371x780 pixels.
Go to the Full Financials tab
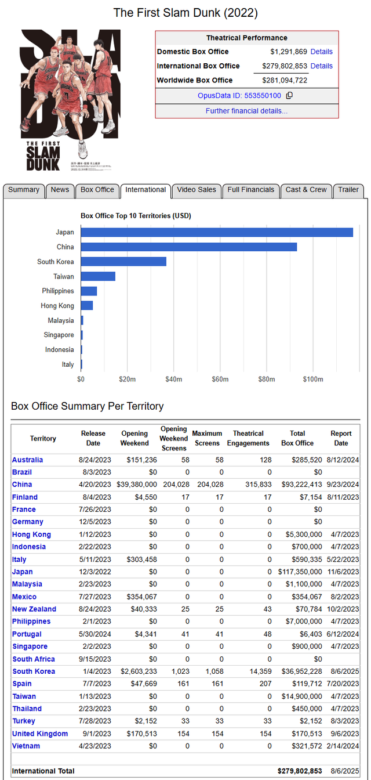click(x=250, y=190)
